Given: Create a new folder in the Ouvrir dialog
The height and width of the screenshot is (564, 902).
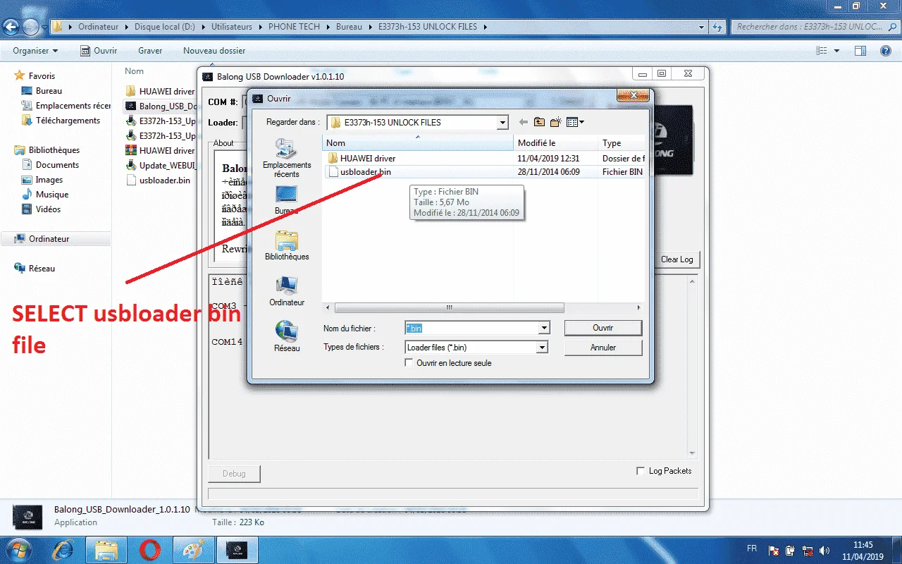Looking at the screenshot, I should pyautogui.click(x=555, y=122).
